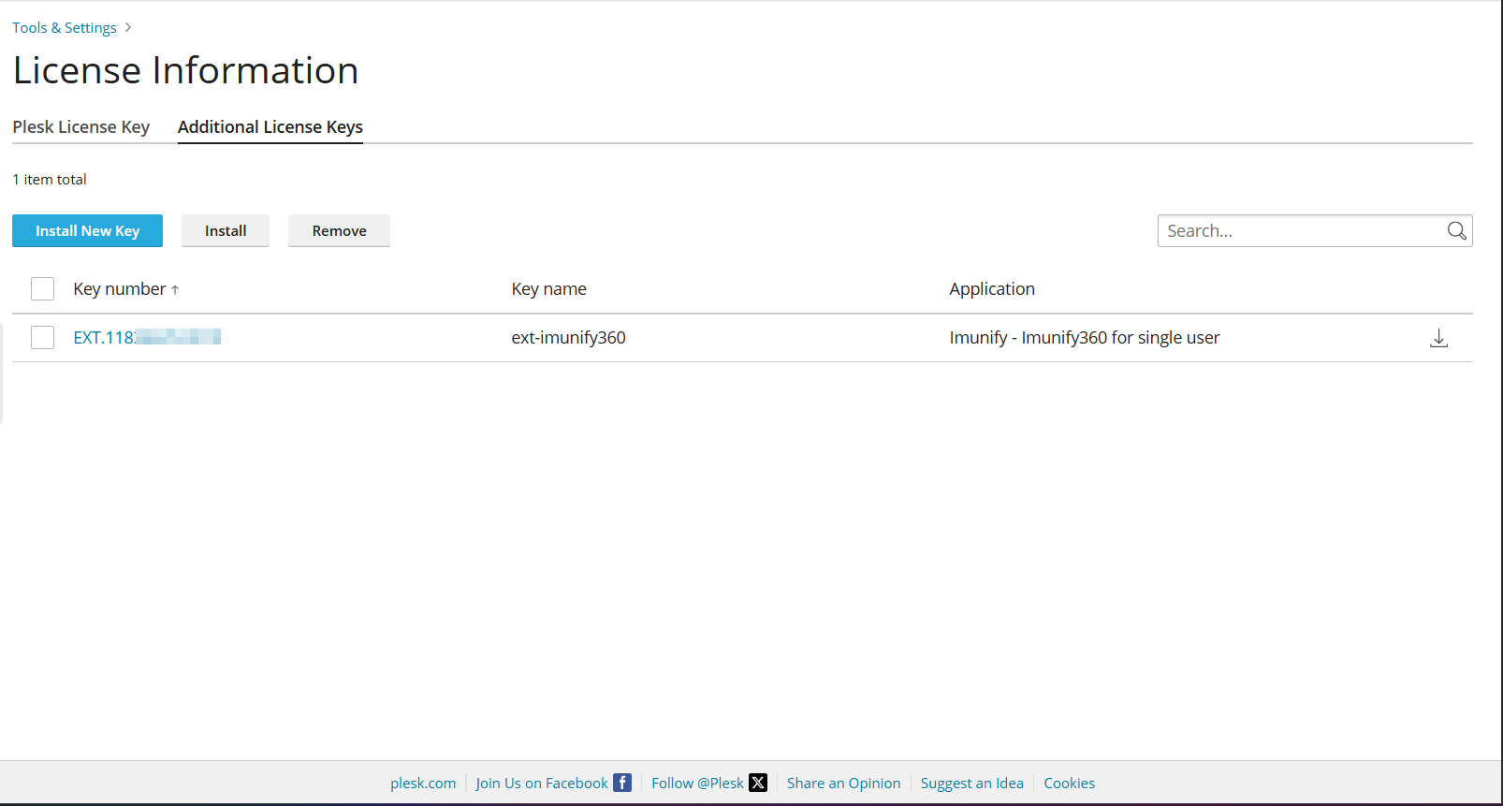
Task: Click the Key number sort arrow
Action: click(x=175, y=290)
